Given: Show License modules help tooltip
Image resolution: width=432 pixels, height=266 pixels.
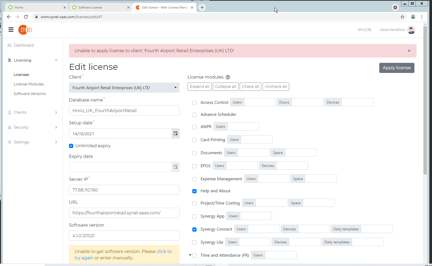Looking at the screenshot, I should (x=228, y=77).
